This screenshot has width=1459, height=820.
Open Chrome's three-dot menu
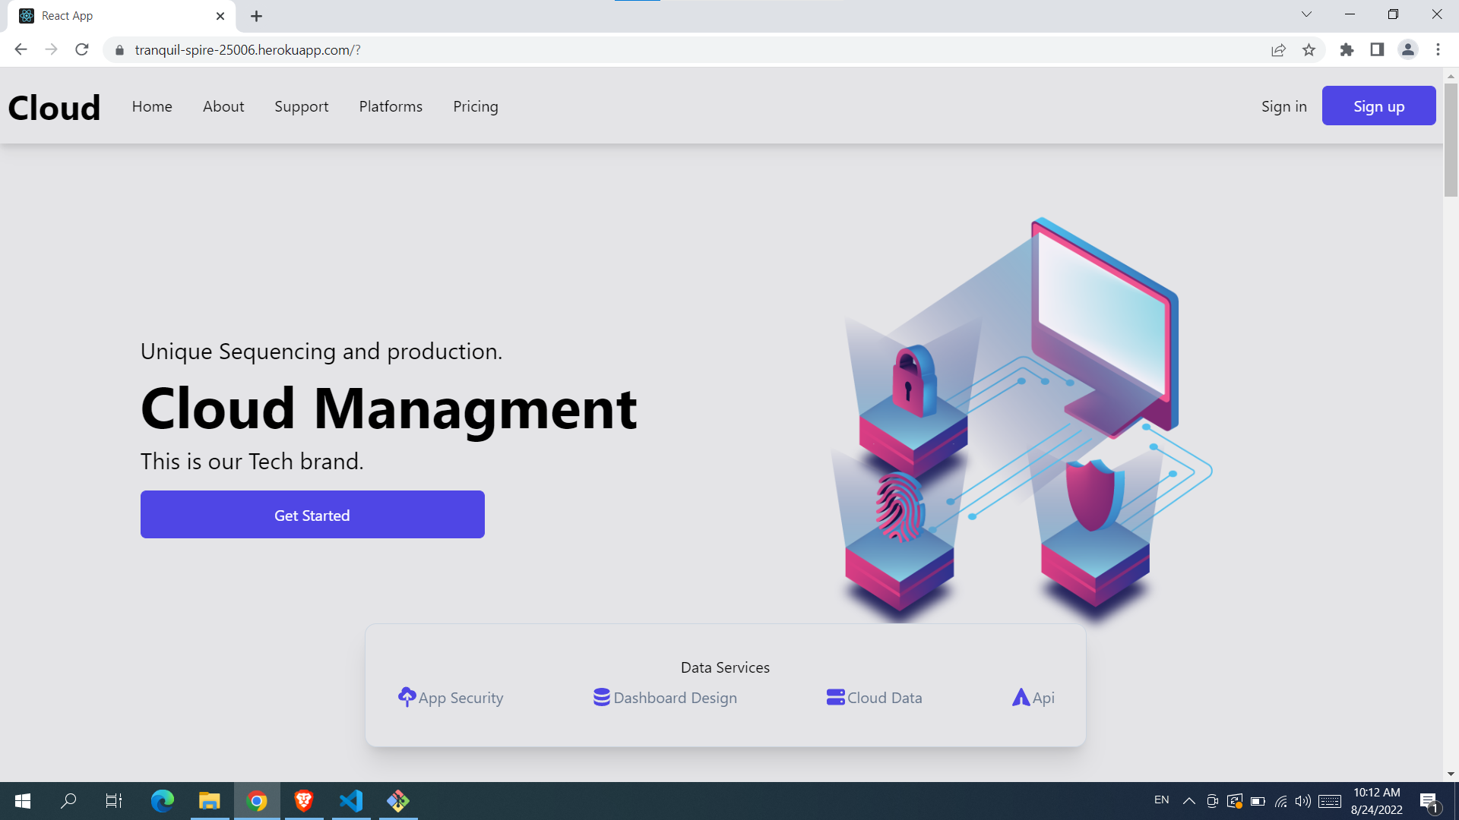(x=1438, y=49)
